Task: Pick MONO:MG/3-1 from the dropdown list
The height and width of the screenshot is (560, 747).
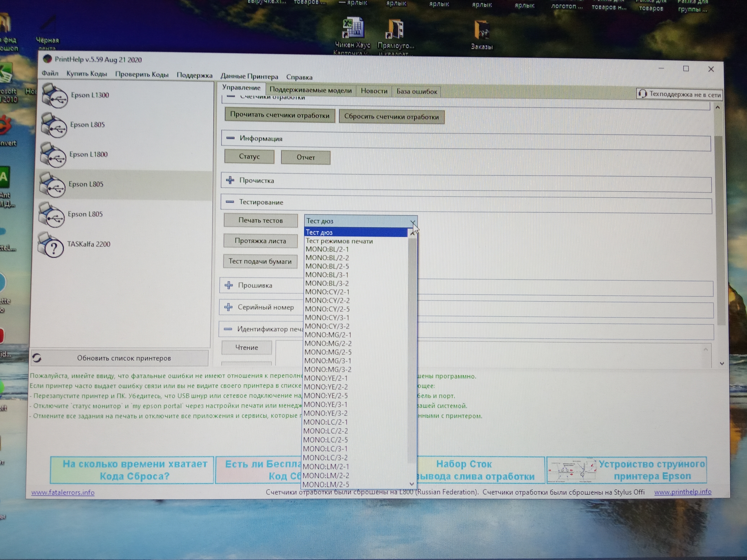Action: 328,361
